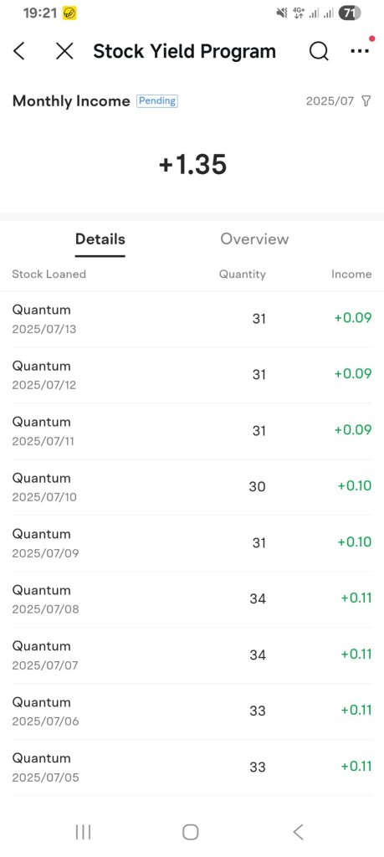
Task: Open Quantum entry dated 2025/07/10
Action: (x=192, y=487)
